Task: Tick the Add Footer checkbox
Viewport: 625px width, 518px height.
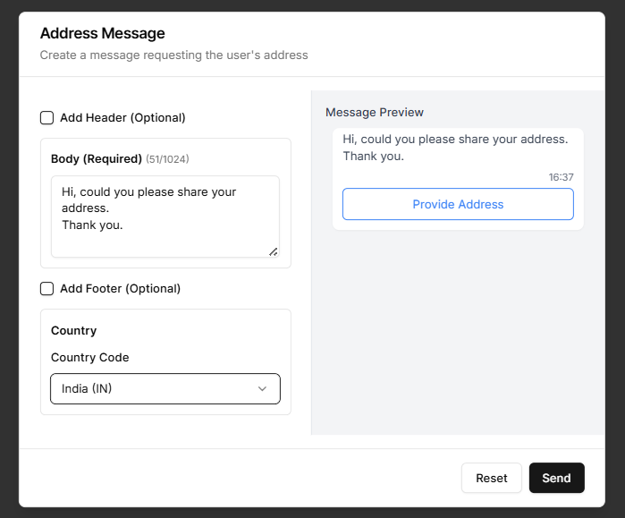Action: point(46,289)
